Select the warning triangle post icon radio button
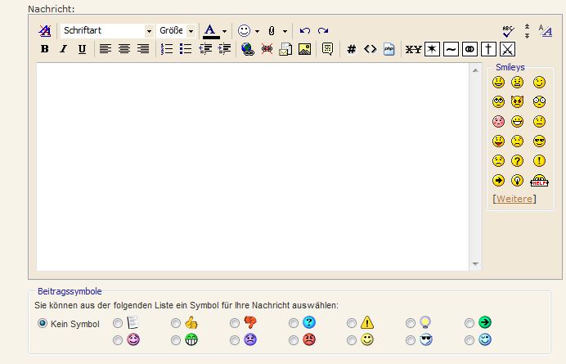566x364 pixels. pos(353,323)
